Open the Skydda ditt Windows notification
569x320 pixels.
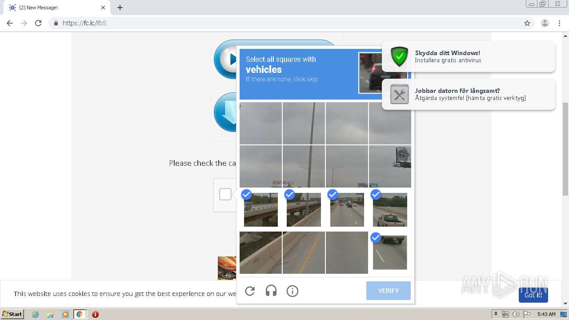point(468,56)
